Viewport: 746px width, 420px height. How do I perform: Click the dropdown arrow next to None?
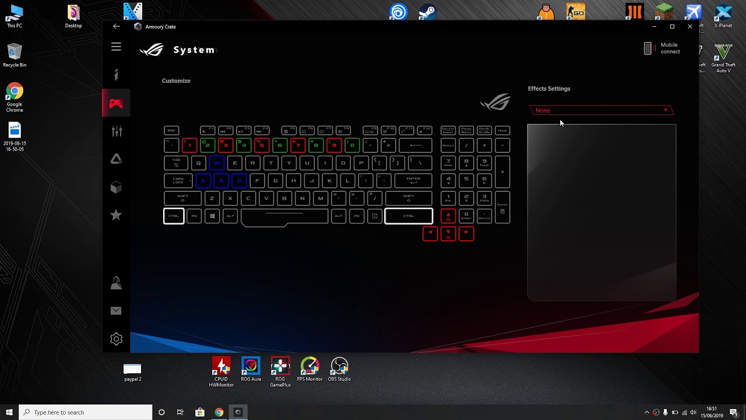666,110
